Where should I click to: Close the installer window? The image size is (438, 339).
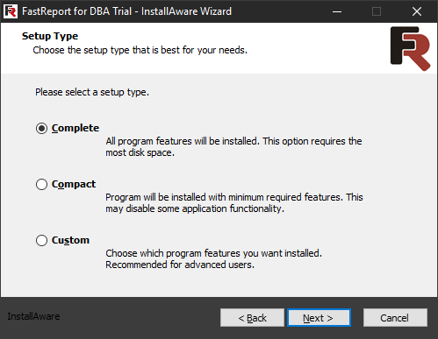coord(417,11)
